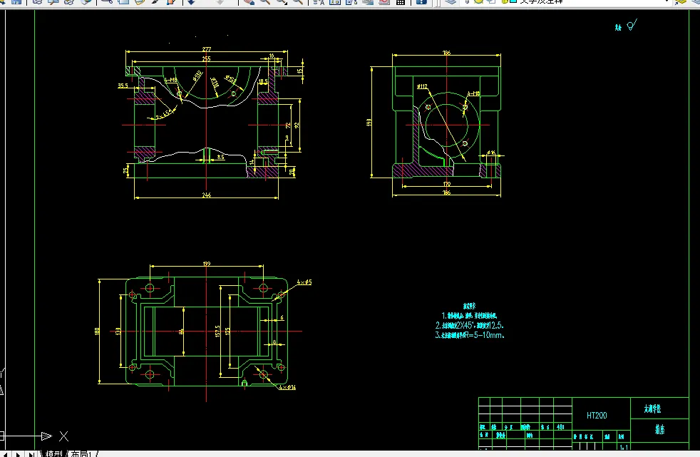Select requirement line 2 containing 2X45°
The width and height of the screenshot is (700, 457).
coord(470,325)
